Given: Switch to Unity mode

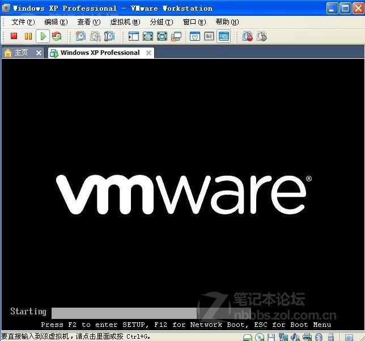Looking at the screenshot, I should 176,36.
